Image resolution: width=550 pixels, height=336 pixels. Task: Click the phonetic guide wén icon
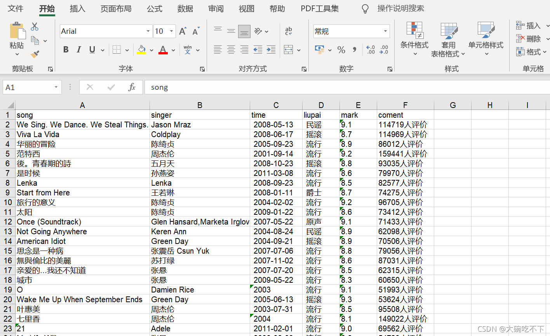pos(188,50)
